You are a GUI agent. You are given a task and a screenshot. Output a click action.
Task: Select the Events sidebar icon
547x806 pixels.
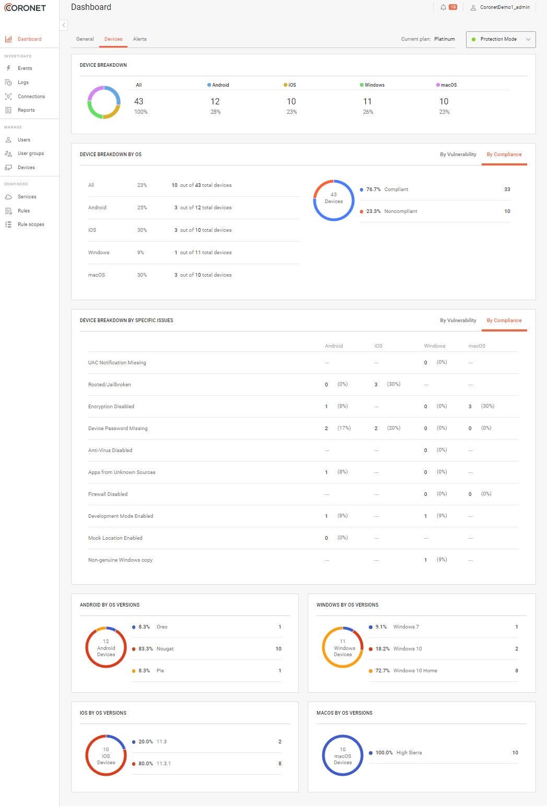point(8,68)
